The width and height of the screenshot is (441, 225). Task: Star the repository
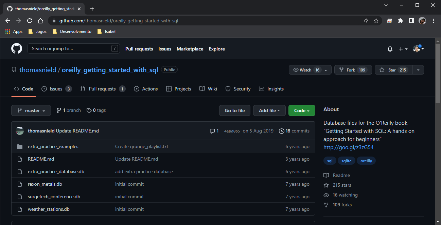[x=394, y=70]
